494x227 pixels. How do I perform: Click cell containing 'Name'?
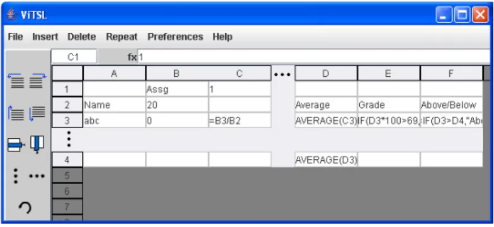(x=114, y=104)
